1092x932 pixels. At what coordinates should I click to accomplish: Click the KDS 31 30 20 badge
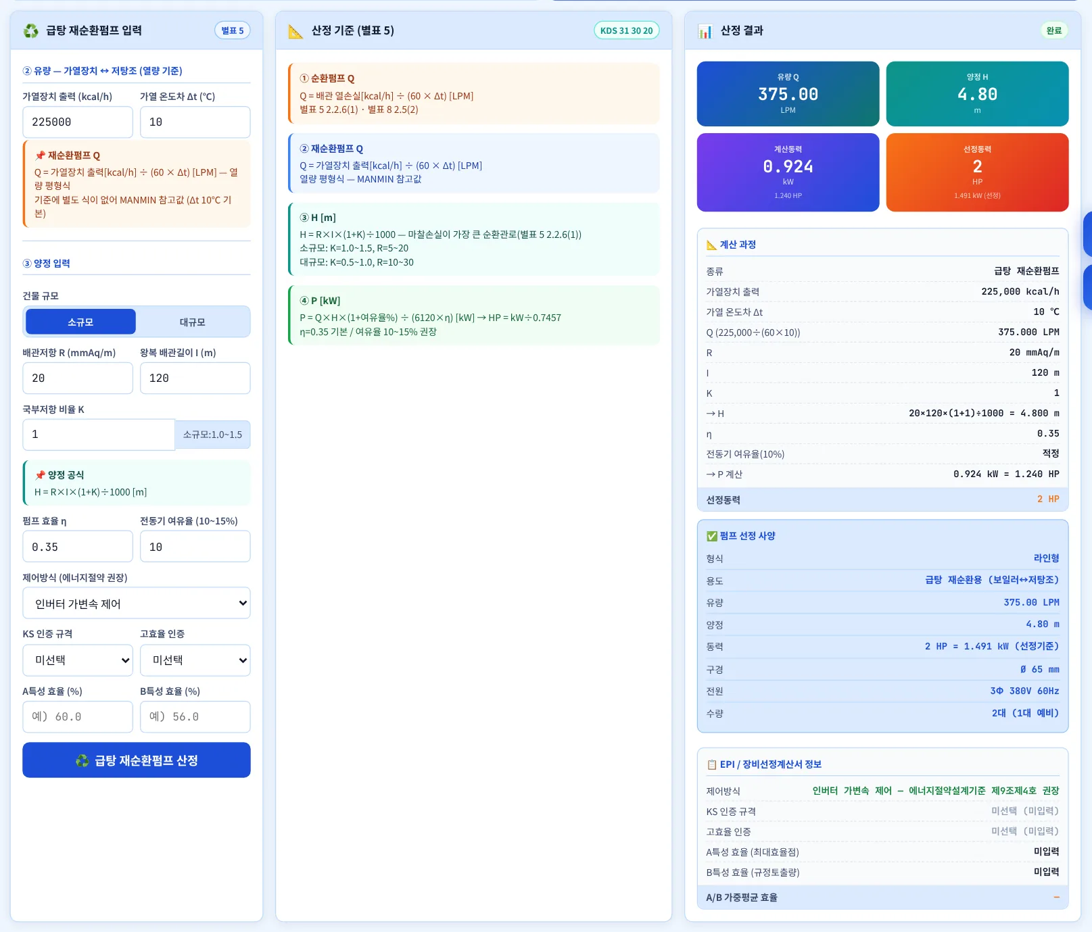(x=627, y=30)
